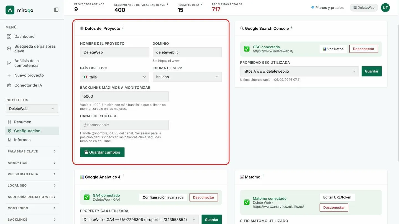The image size is (399, 224).
Task: Click the info icon beside Google Analytics 4
Action: coord(123,176)
